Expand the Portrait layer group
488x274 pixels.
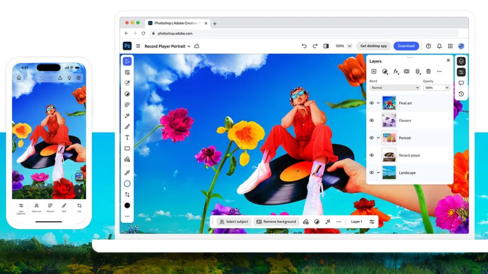[x=378, y=138]
